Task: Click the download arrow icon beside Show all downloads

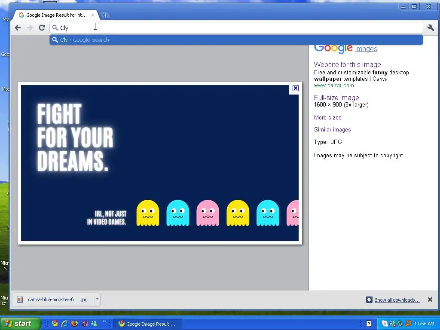Action: (x=369, y=299)
